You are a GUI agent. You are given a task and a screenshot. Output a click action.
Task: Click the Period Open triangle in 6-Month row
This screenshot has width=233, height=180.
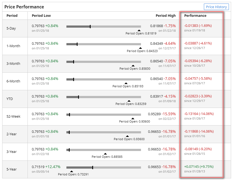point(126,83)
